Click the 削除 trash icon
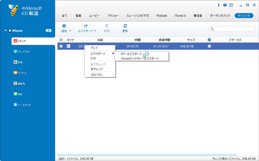259x161 pixels. 107,26
